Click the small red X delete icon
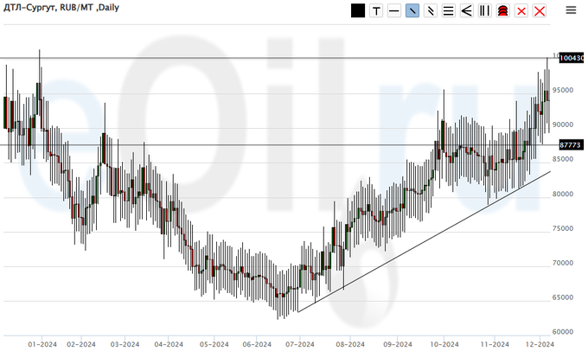This screenshot has height=351, width=588. (521, 10)
